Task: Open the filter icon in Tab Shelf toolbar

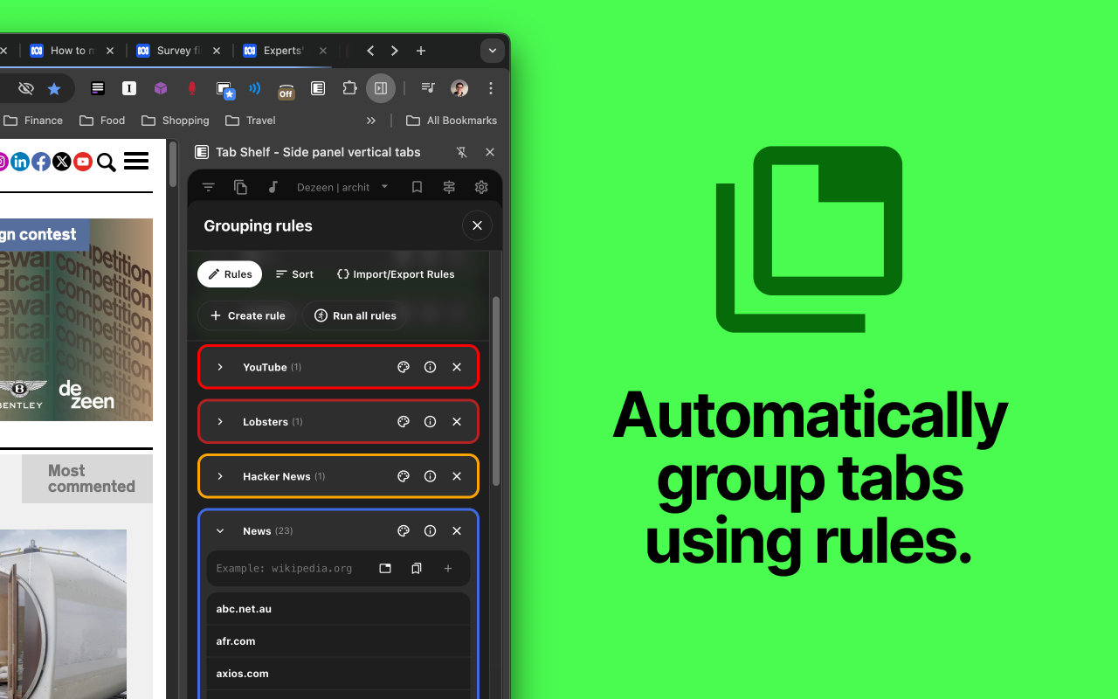Action: click(x=208, y=187)
